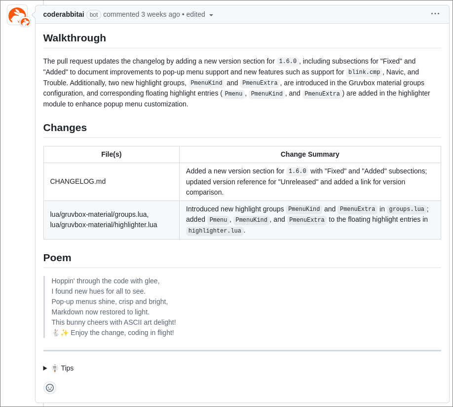Click the rabbit emoji in the poem
Viewport: 453px width, 407px height.
pyautogui.click(x=56, y=333)
